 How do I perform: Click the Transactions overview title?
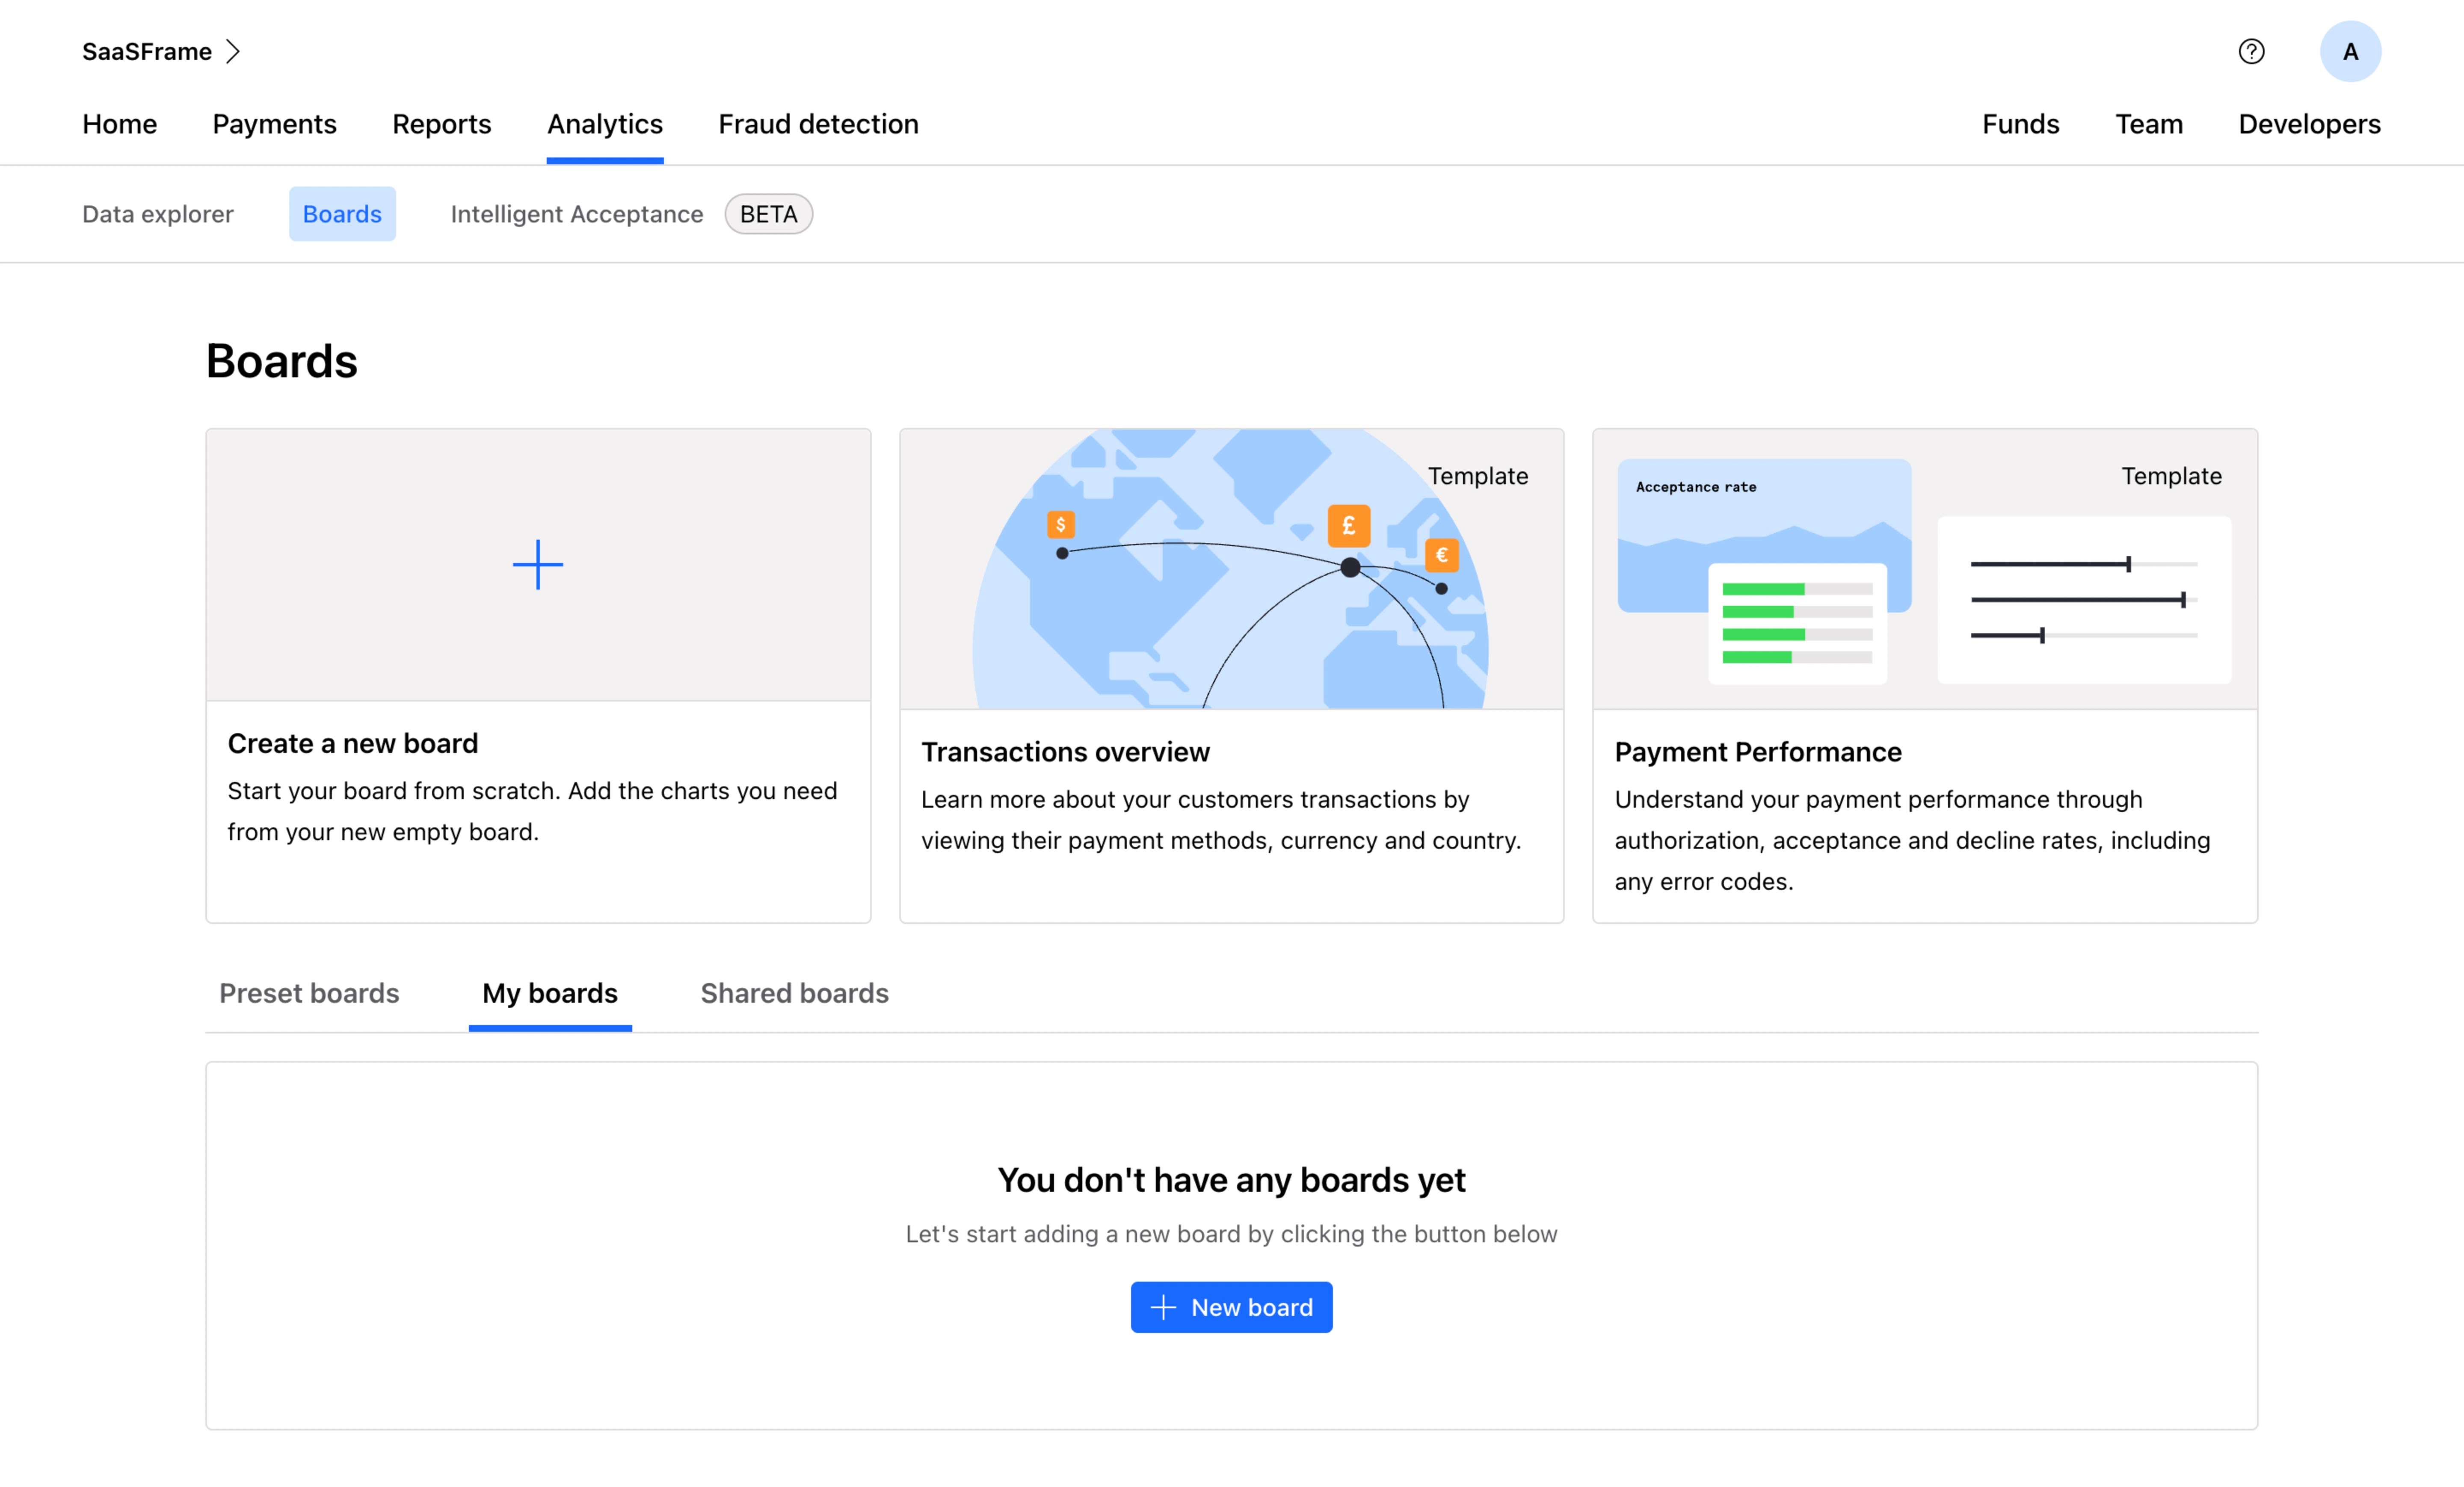(x=1065, y=752)
